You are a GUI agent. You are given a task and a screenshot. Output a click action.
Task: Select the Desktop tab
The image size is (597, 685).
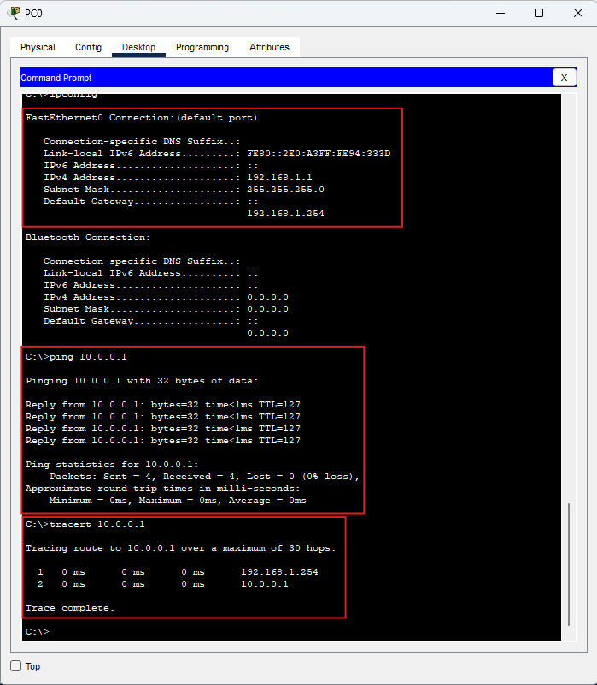pyautogui.click(x=138, y=47)
